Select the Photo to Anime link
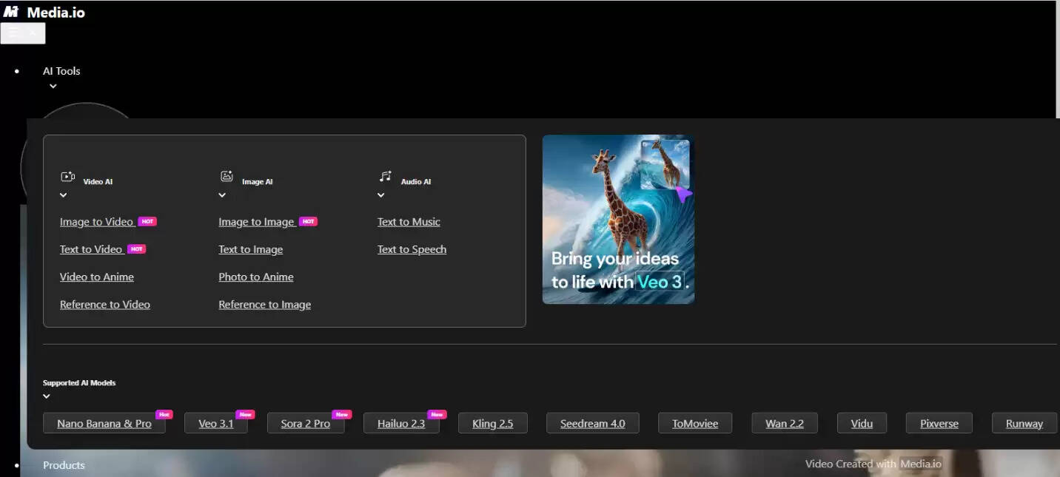Screen dimensions: 1060x477 click(256, 277)
